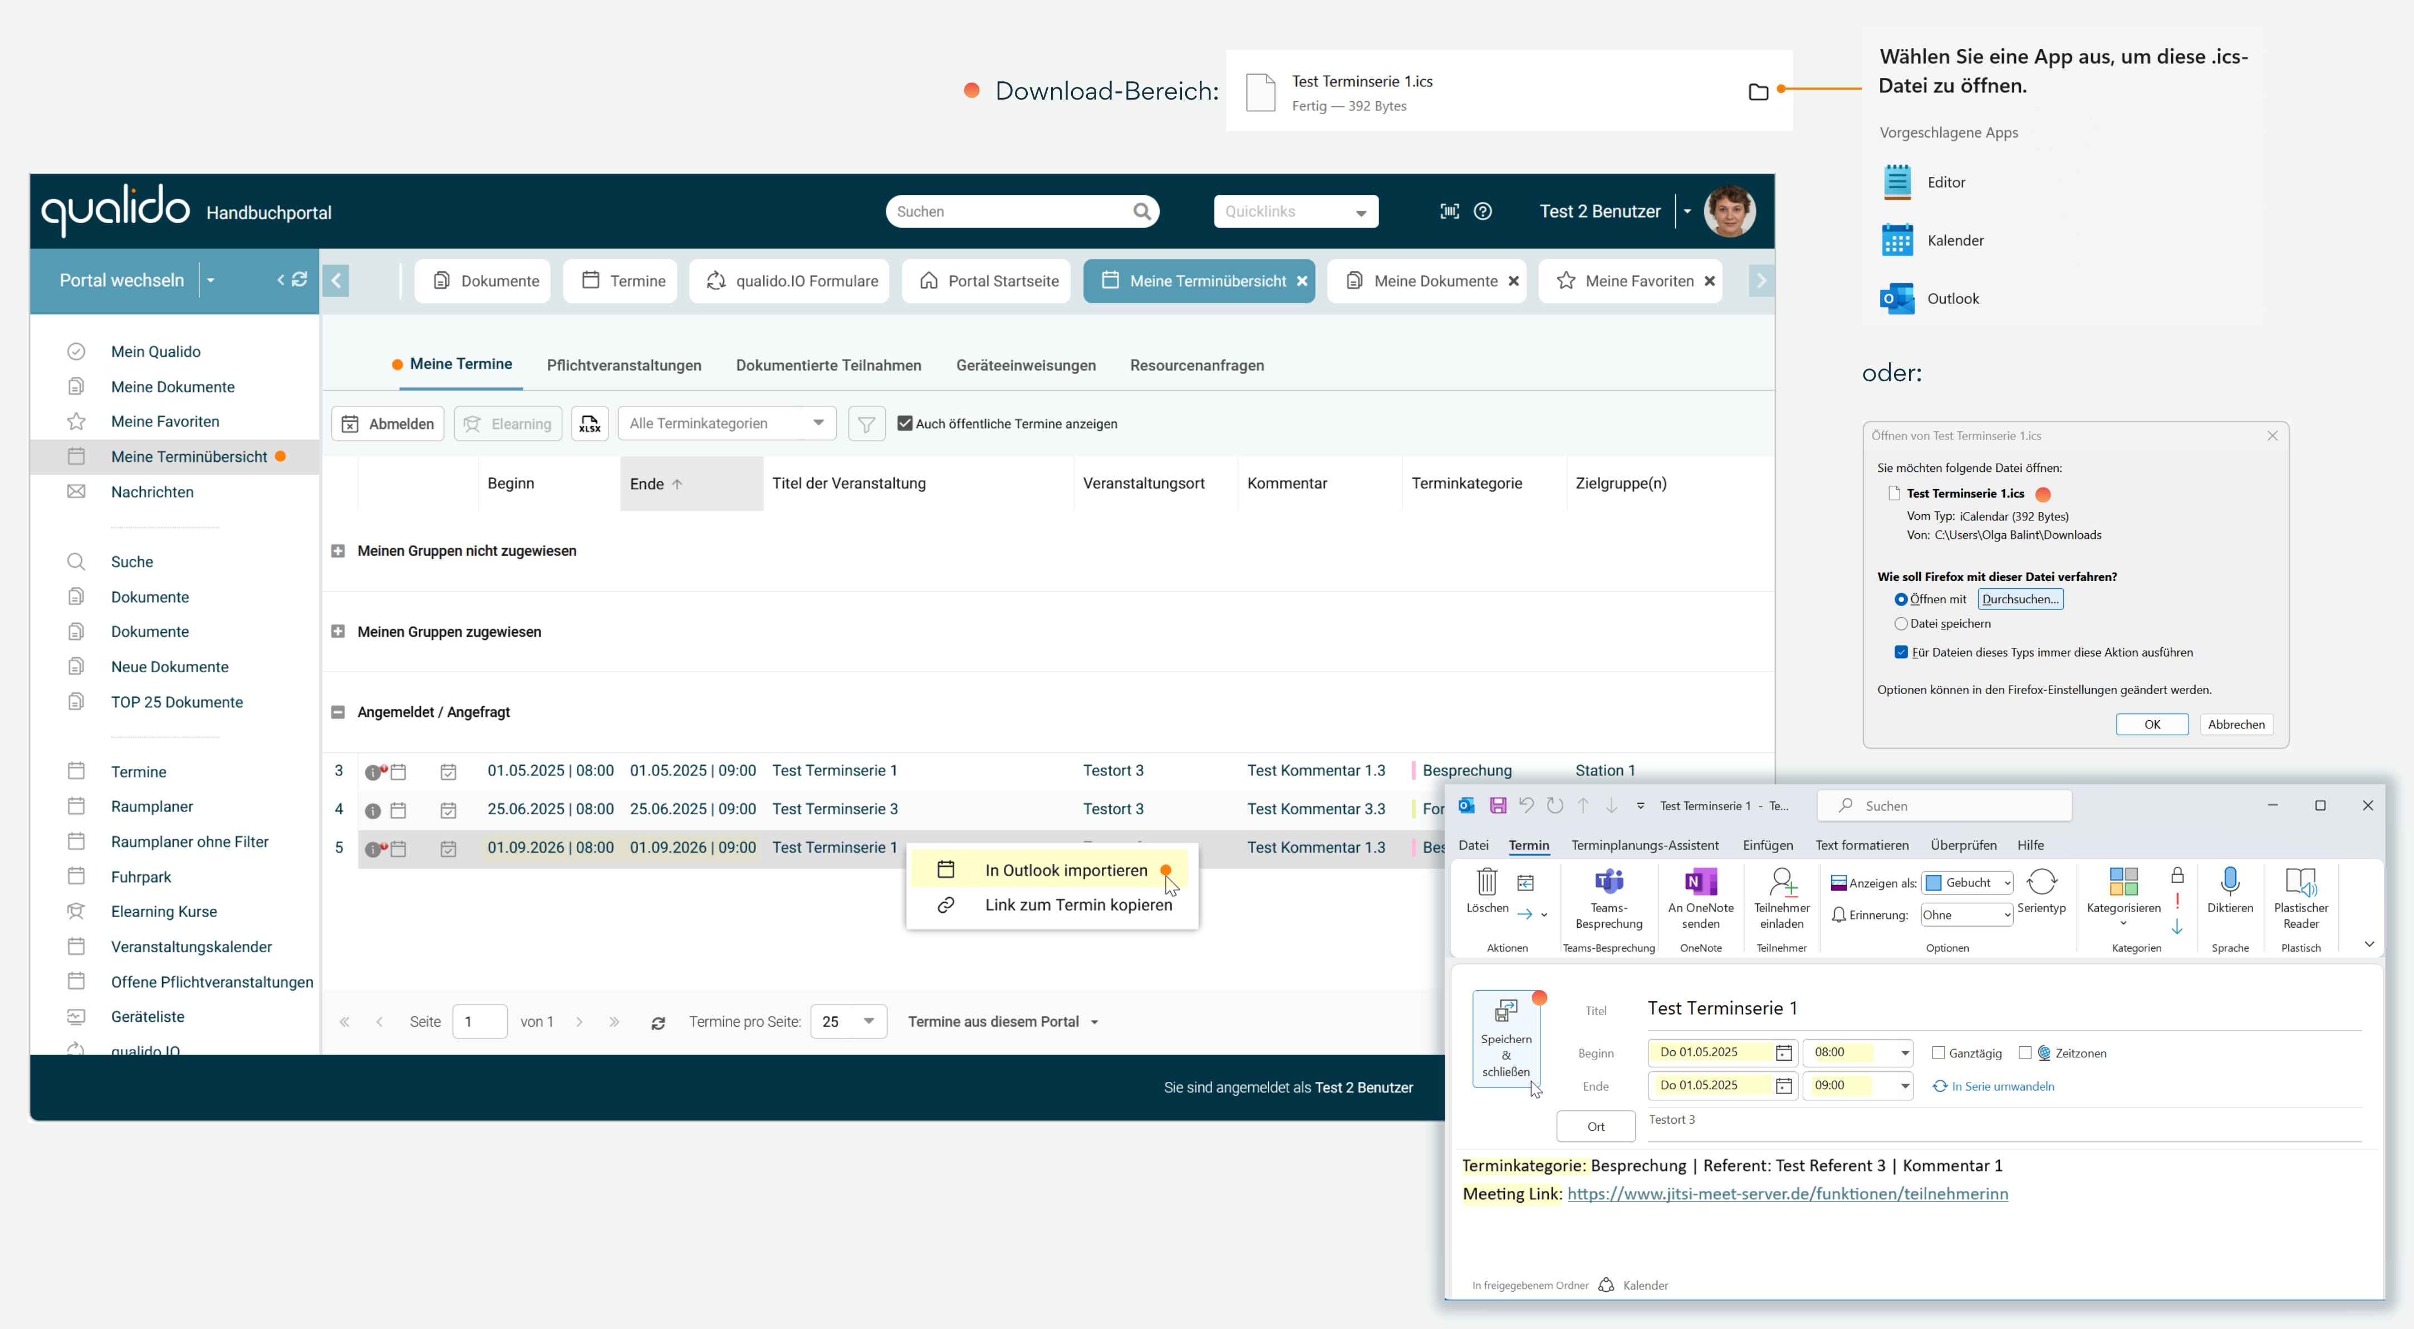Toggle Auch öffentliche Termine anzeigen checkbox
This screenshot has height=1329, width=2414.
point(904,424)
